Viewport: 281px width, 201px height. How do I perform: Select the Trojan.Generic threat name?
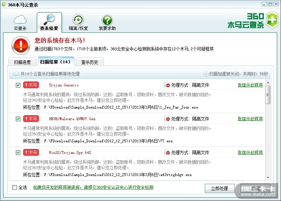pos(64,85)
